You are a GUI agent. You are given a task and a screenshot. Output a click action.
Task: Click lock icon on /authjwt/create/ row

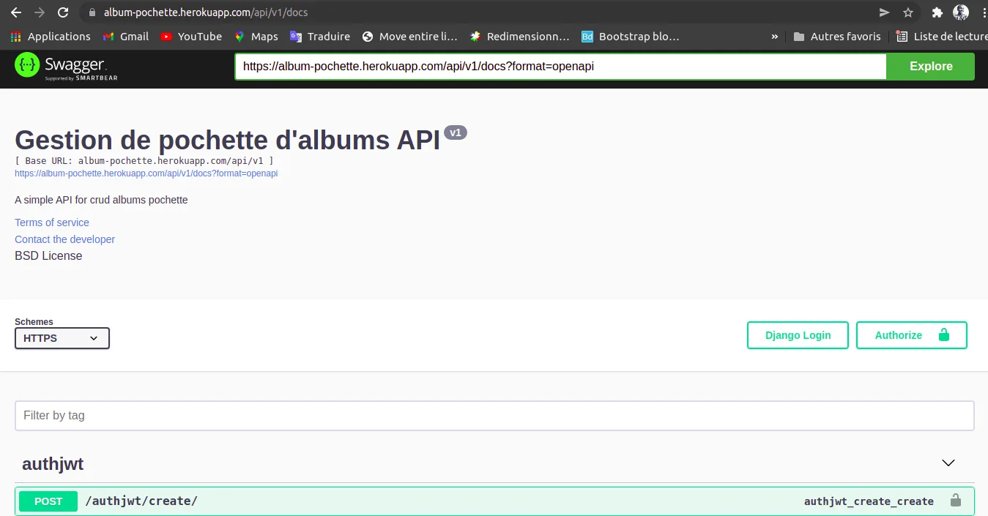pos(955,501)
